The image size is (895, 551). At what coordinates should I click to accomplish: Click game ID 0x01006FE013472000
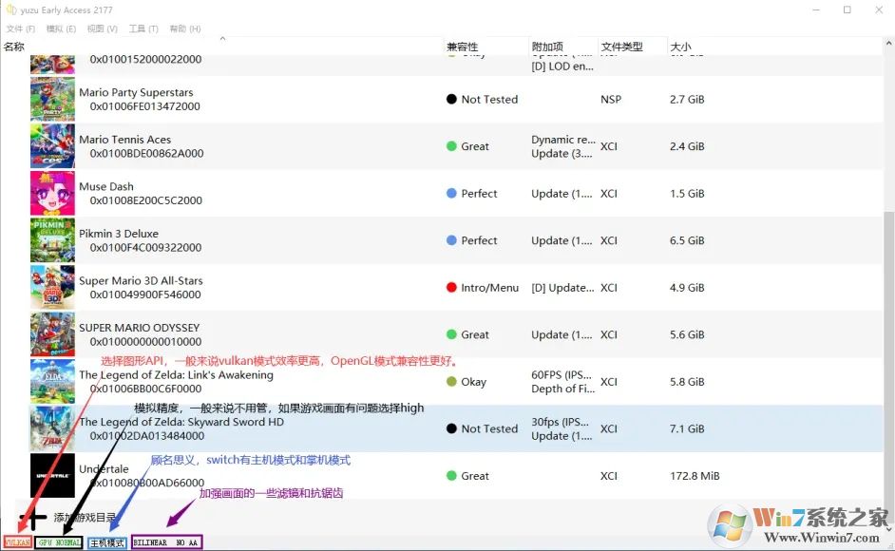coord(145,106)
